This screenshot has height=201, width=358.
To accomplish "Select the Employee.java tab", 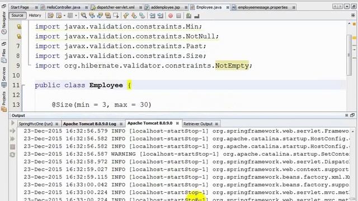I will [209, 7].
